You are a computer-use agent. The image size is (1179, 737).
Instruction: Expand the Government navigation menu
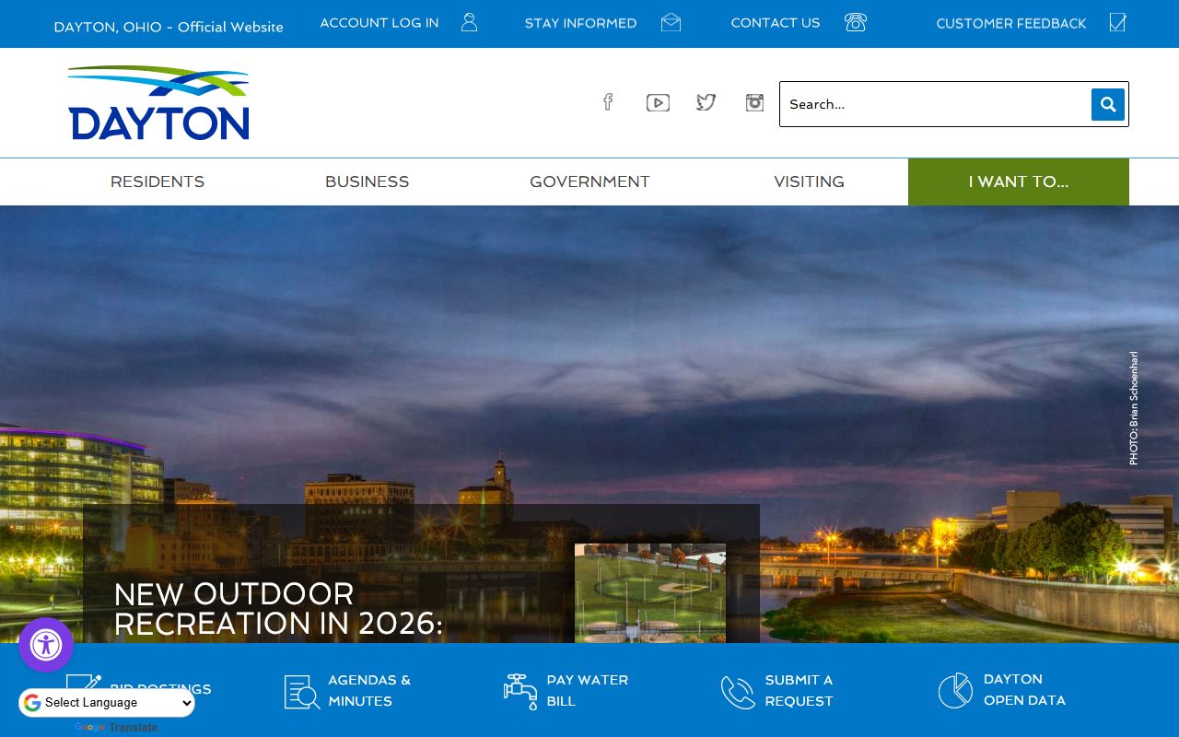pos(589,181)
